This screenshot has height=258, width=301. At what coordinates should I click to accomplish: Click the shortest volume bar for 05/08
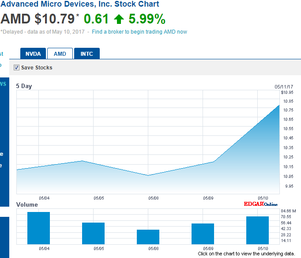pyautogui.click(x=148, y=237)
